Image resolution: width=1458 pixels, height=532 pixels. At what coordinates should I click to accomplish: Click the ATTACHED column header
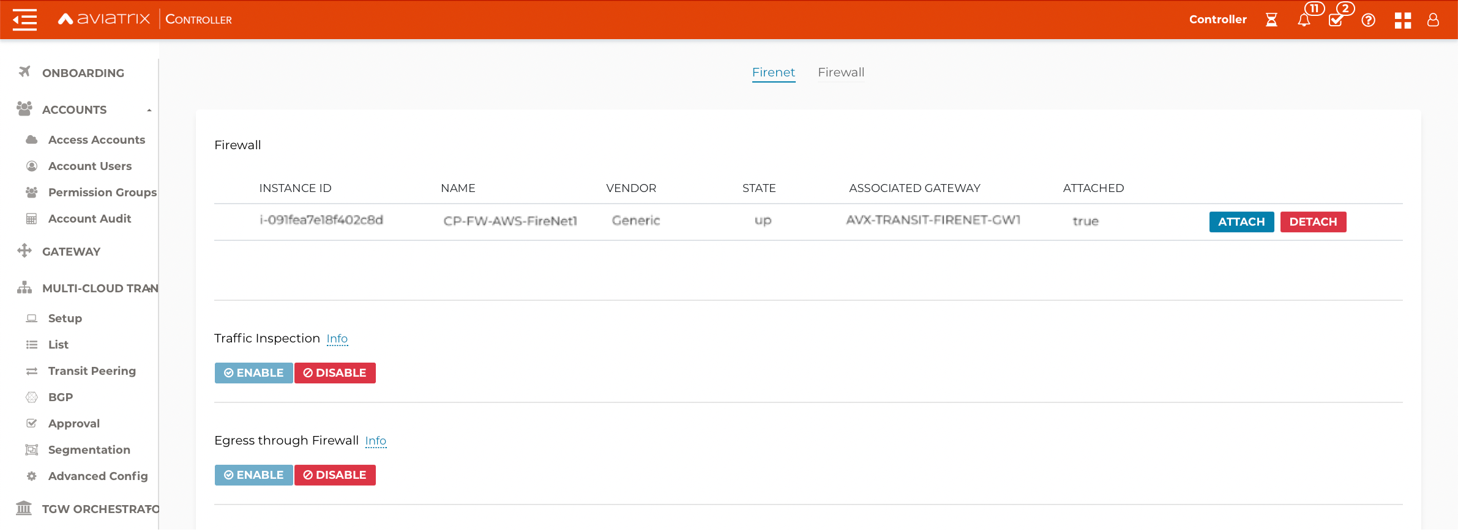[1093, 188]
